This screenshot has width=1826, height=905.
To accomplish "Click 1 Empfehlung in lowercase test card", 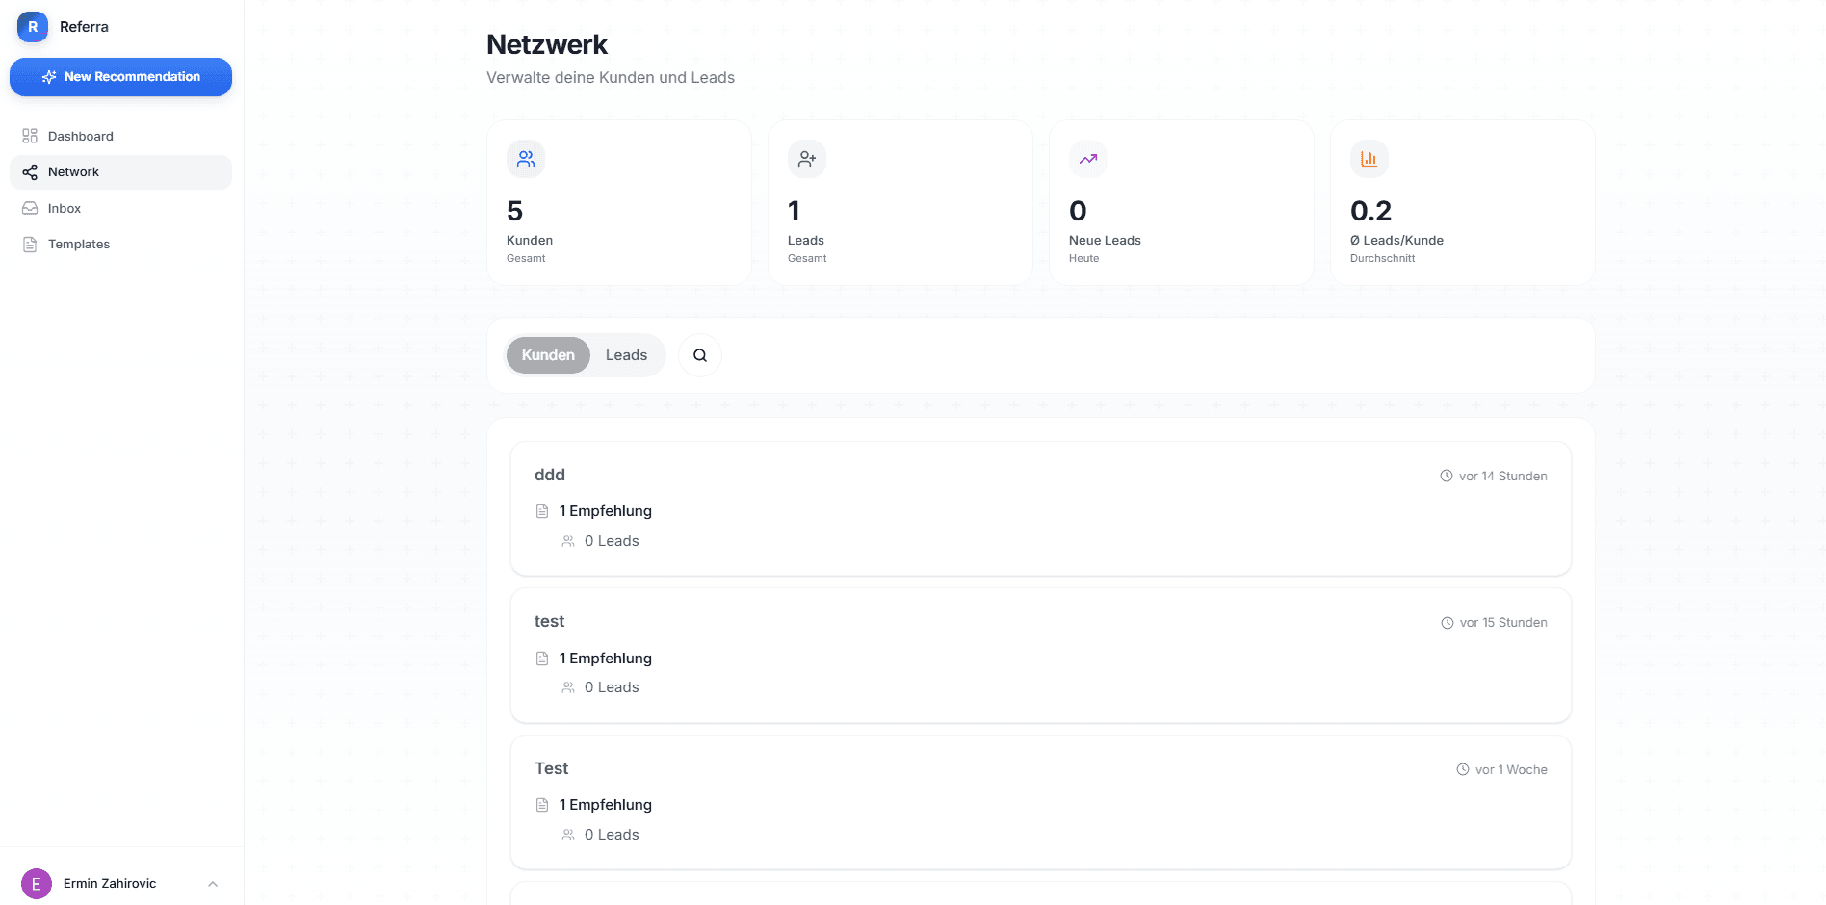I will tap(606, 659).
